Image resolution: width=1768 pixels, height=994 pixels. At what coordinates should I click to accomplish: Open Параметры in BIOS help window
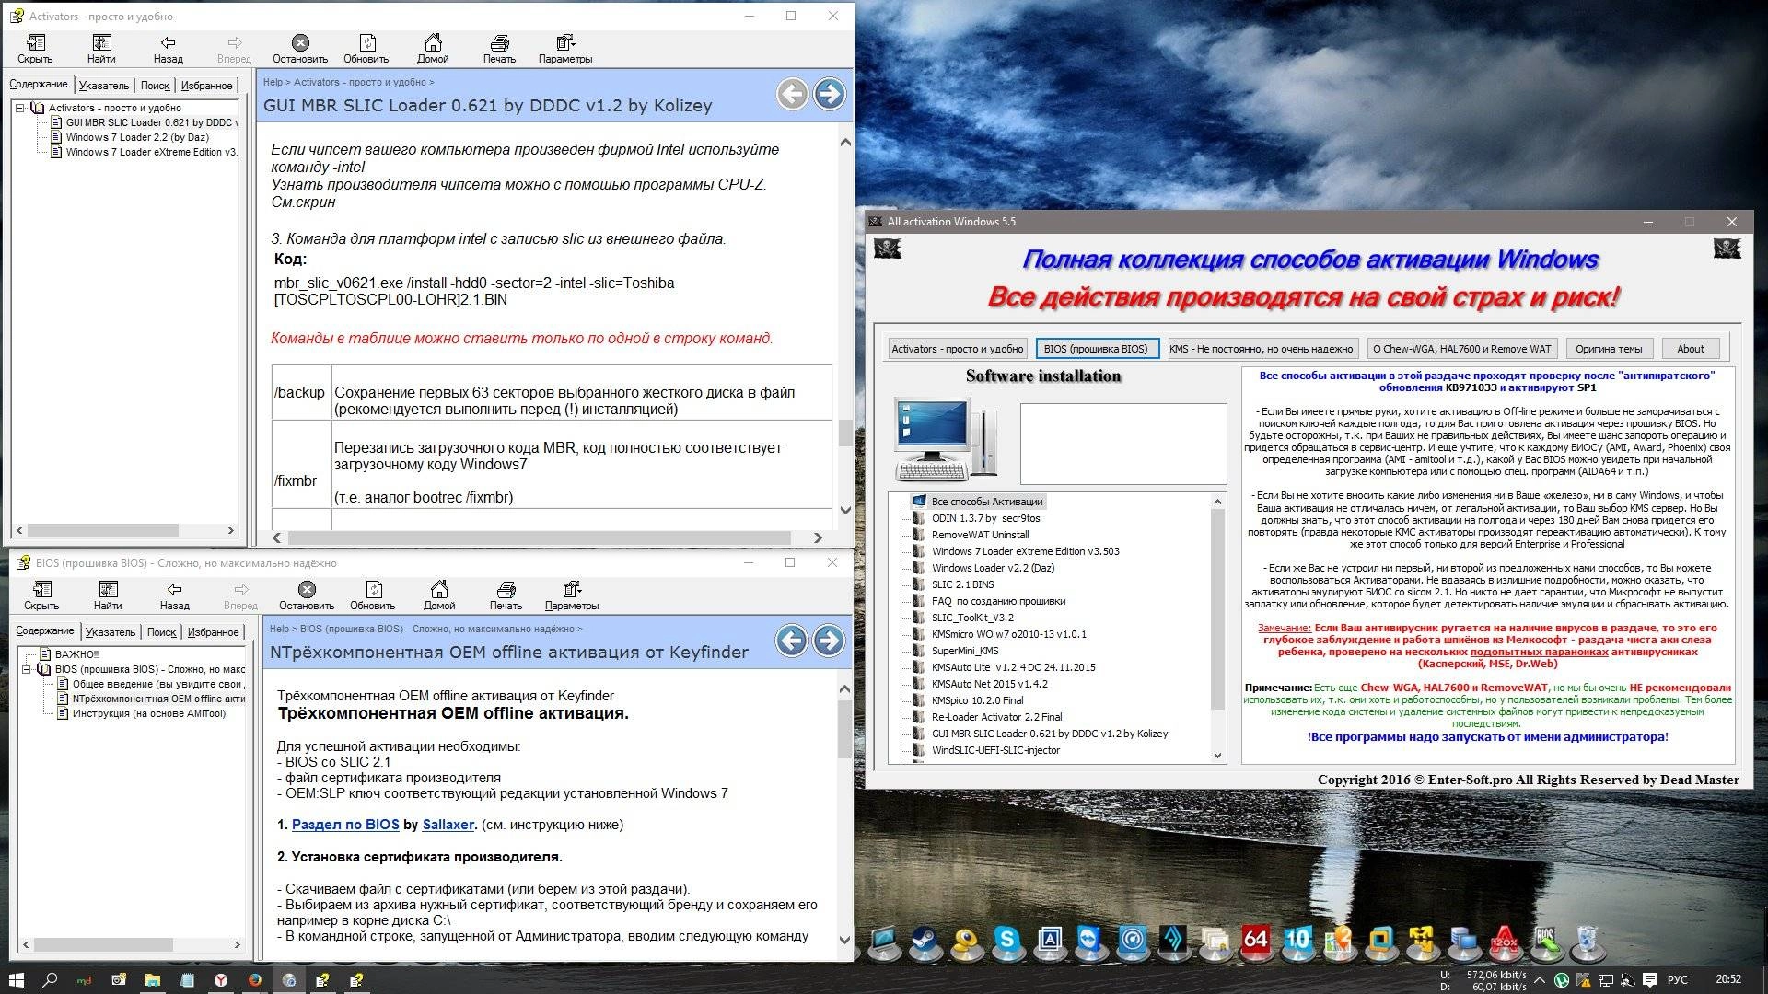click(572, 595)
